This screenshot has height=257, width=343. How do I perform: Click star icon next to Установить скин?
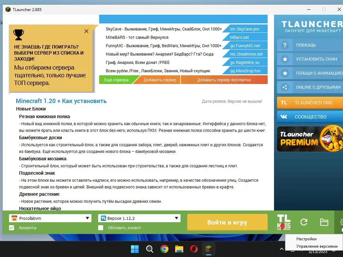[285, 59]
